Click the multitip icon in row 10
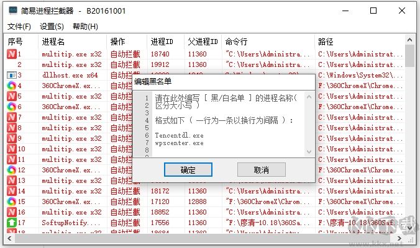420x248 pixels. pyautogui.click(x=12, y=149)
